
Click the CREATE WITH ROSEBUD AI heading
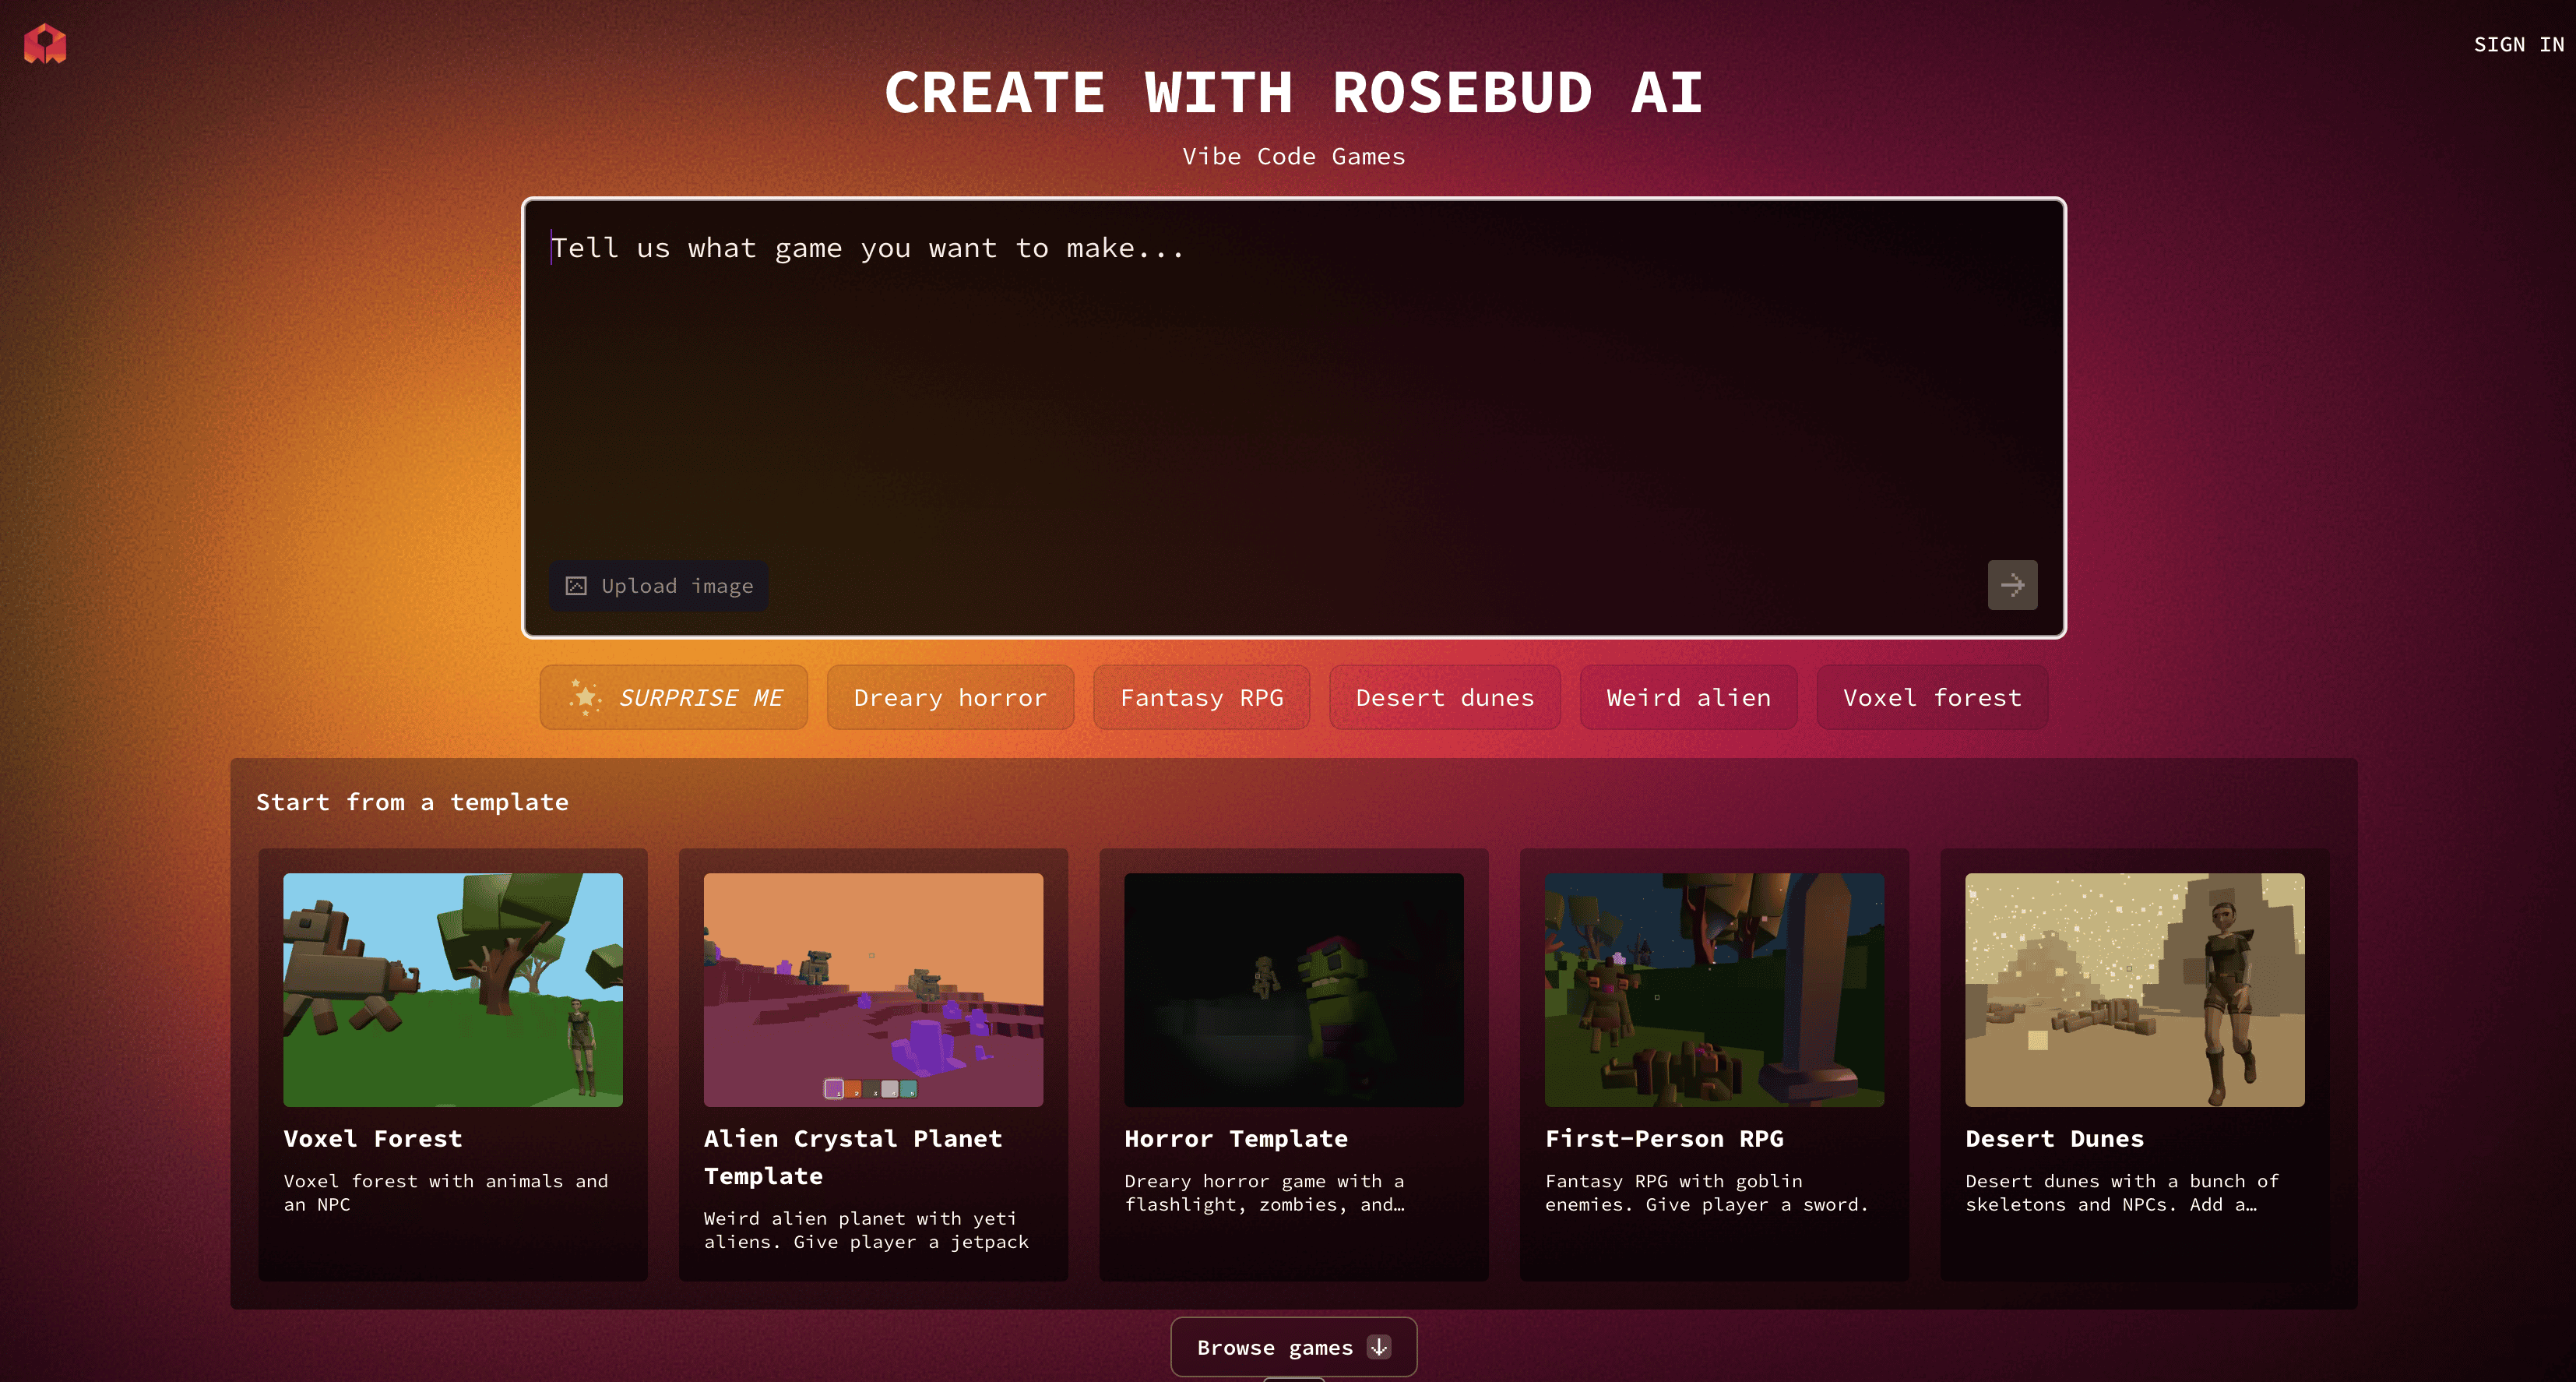tap(1293, 93)
